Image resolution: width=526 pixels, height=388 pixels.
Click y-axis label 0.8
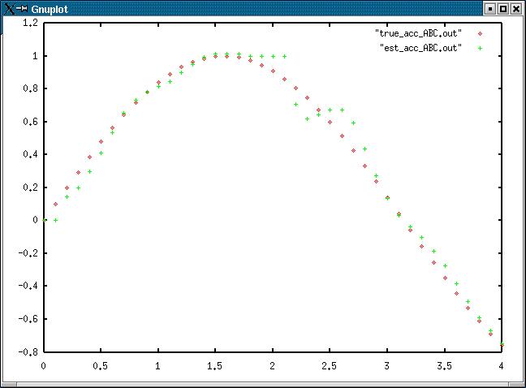pos(30,88)
